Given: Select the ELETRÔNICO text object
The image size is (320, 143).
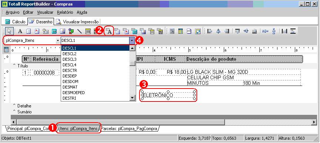Looking at the screenshot, I should pyautogui.click(x=168, y=95).
